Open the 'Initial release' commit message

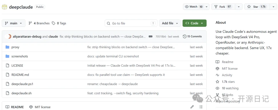(x=131, y=66)
